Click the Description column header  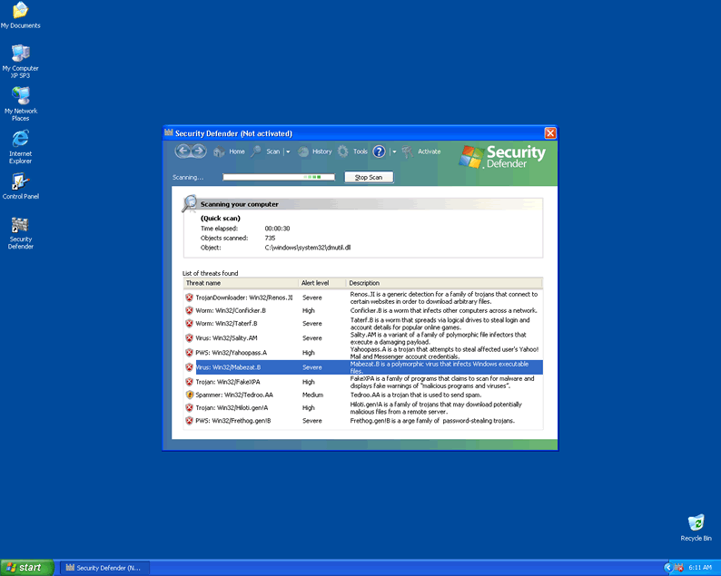click(443, 283)
